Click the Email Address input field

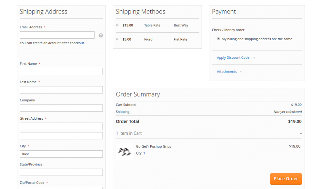tap(57, 35)
